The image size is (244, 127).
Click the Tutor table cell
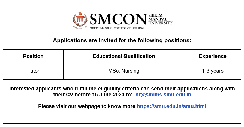pyautogui.click(x=33, y=71)
